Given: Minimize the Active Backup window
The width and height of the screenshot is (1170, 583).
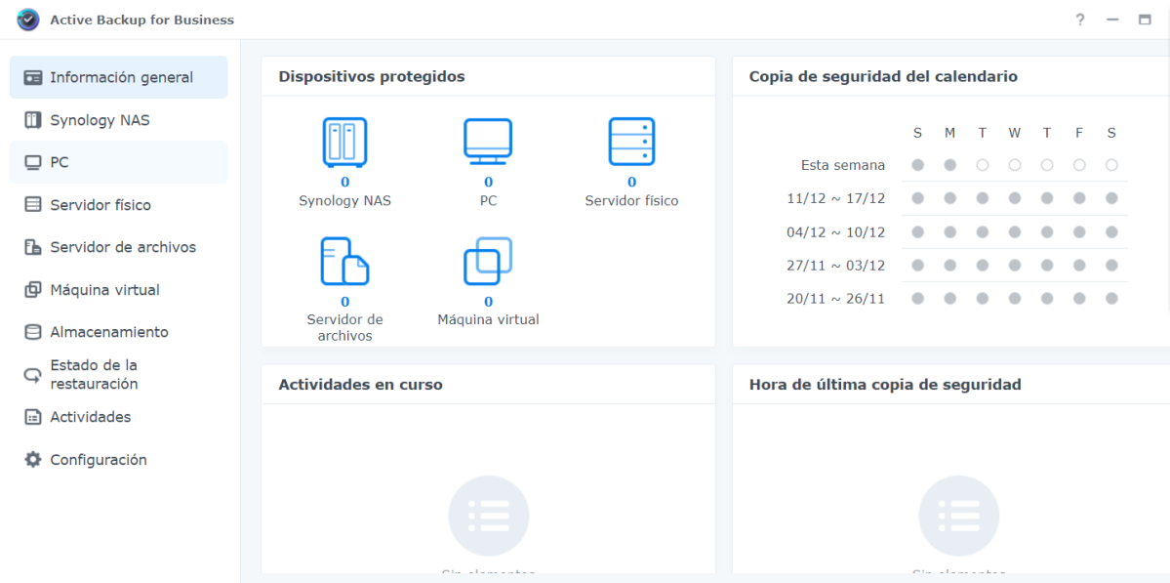Looking at the screenshot, I should (x=1112, y=21).
